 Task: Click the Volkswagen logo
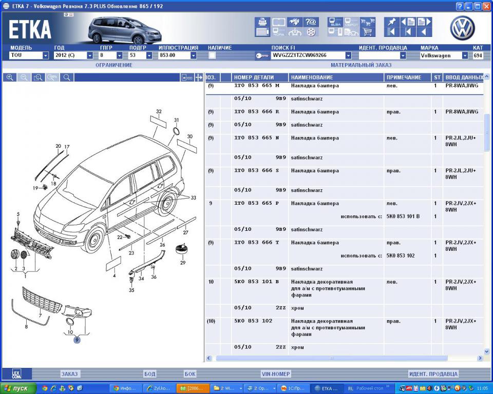462,28
